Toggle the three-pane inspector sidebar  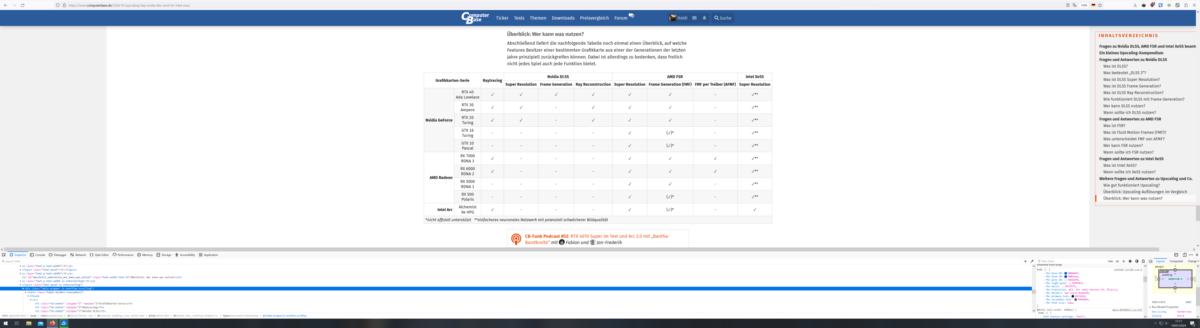point(1151,261)
